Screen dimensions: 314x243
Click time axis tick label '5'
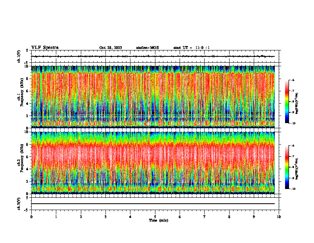[x=155, y=217]
